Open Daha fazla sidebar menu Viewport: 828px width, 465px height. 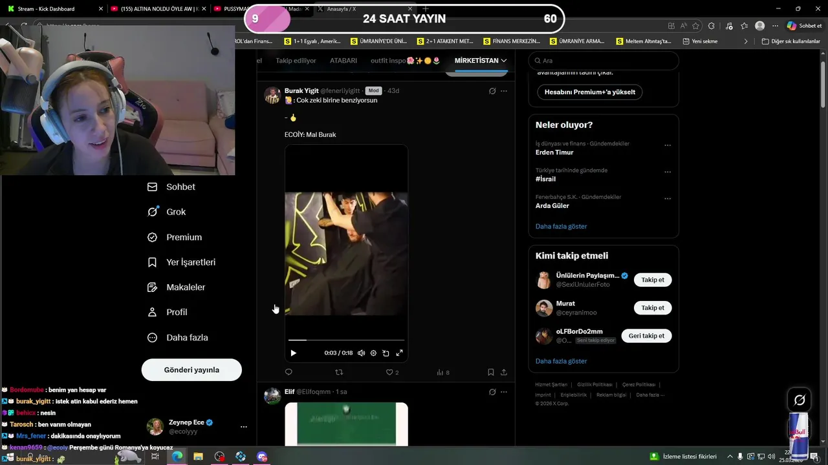(x=177, y=337)
